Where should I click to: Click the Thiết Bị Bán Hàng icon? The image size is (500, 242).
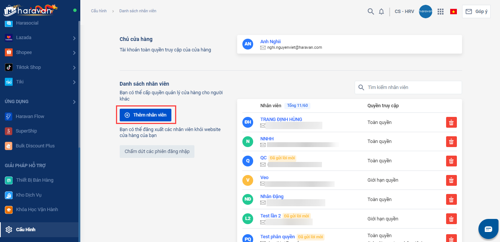tap(9, 180)
